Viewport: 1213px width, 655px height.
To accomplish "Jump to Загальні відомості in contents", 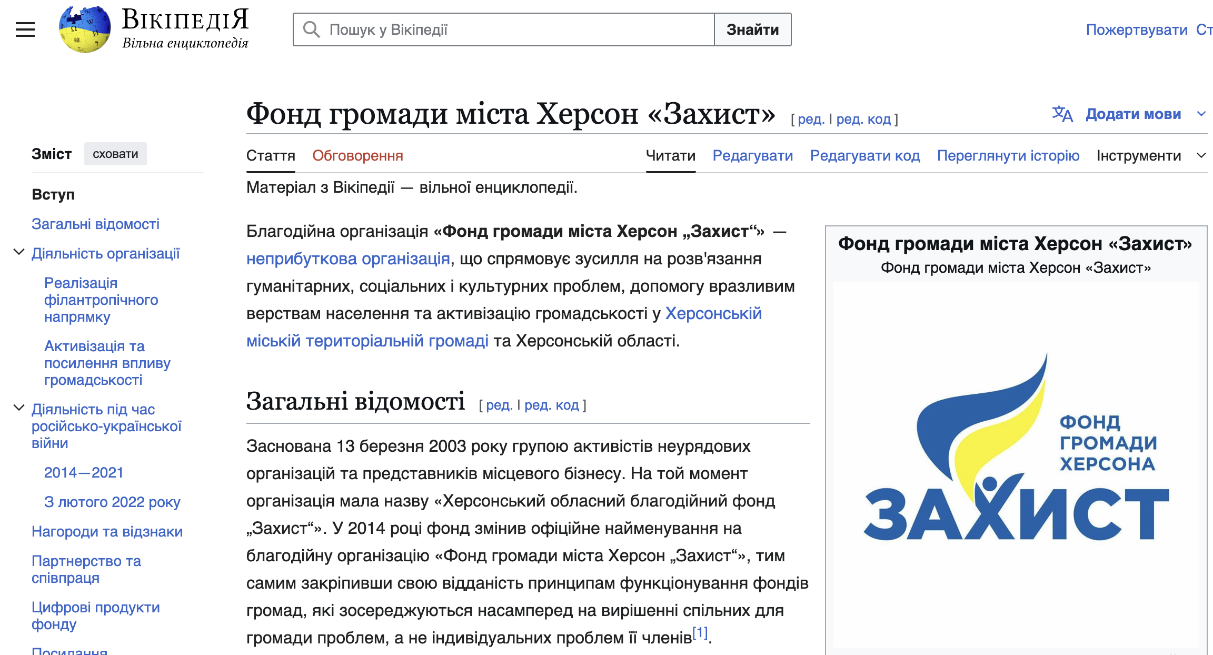I will pos(95,224).
